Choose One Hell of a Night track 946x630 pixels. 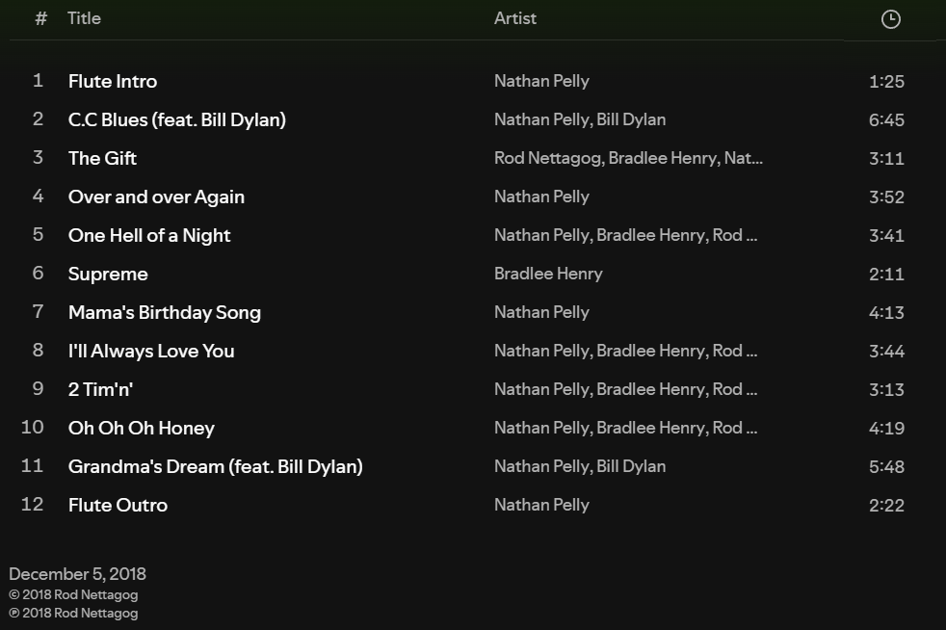click(149, 236)
